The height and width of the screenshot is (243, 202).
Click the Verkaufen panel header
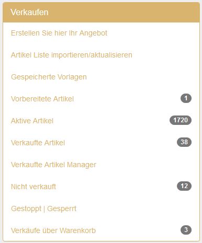[x=101, y=13]
